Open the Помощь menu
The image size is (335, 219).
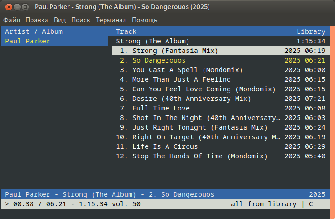[145, 20]
